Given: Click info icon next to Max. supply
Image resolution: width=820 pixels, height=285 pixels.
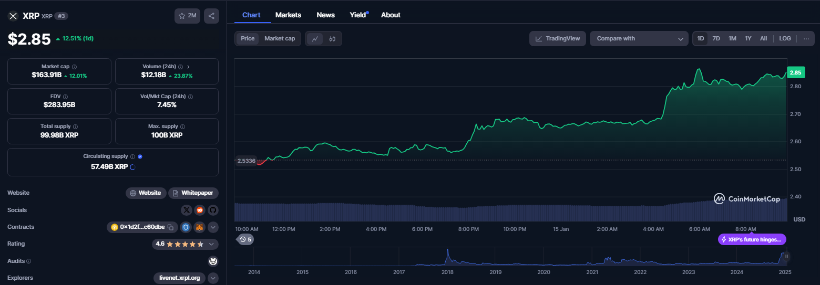Looking at the screenshot, I should (x=182, y=126).
